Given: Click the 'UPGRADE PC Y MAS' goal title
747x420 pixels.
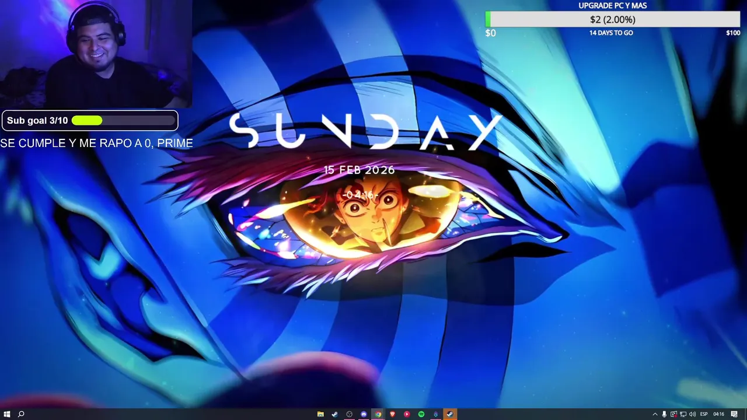Looking at the screenshot, I should 613,5.
